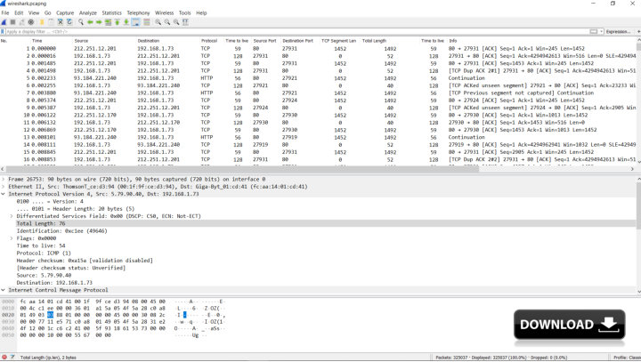Zoom in main window text

click(158, 22)
